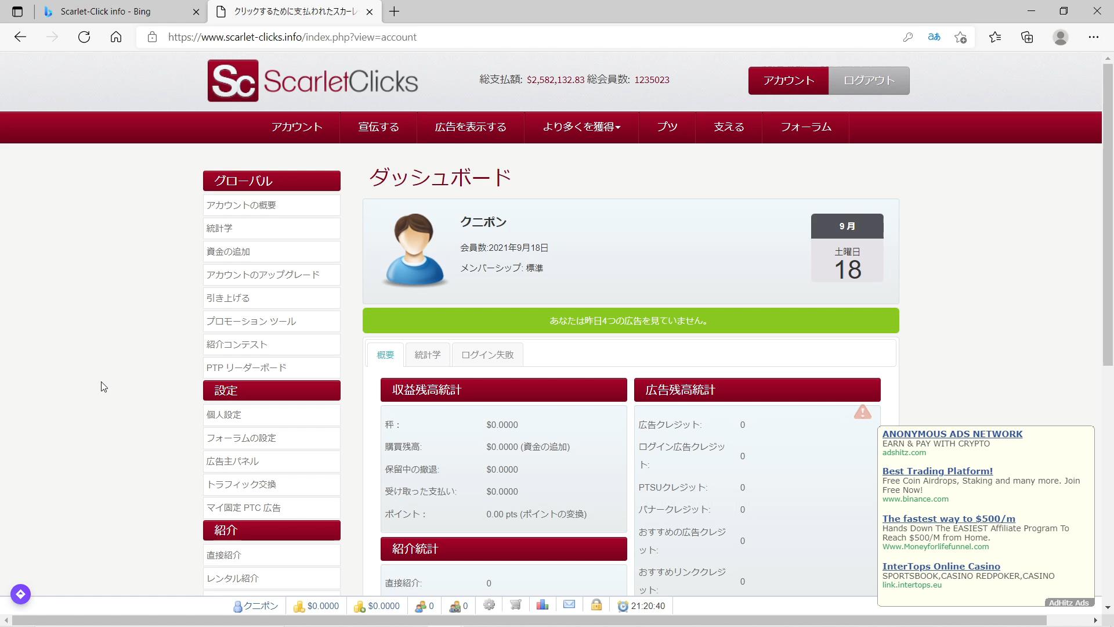Screen dimensions: 1114x627
Task: Open the browser settings ellipsis menu
Action: pos(1094,37)
